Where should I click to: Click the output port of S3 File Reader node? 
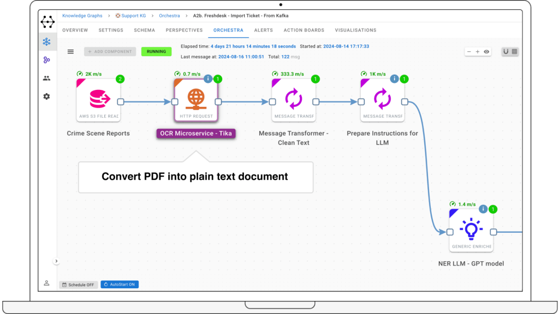click(121, 102)
